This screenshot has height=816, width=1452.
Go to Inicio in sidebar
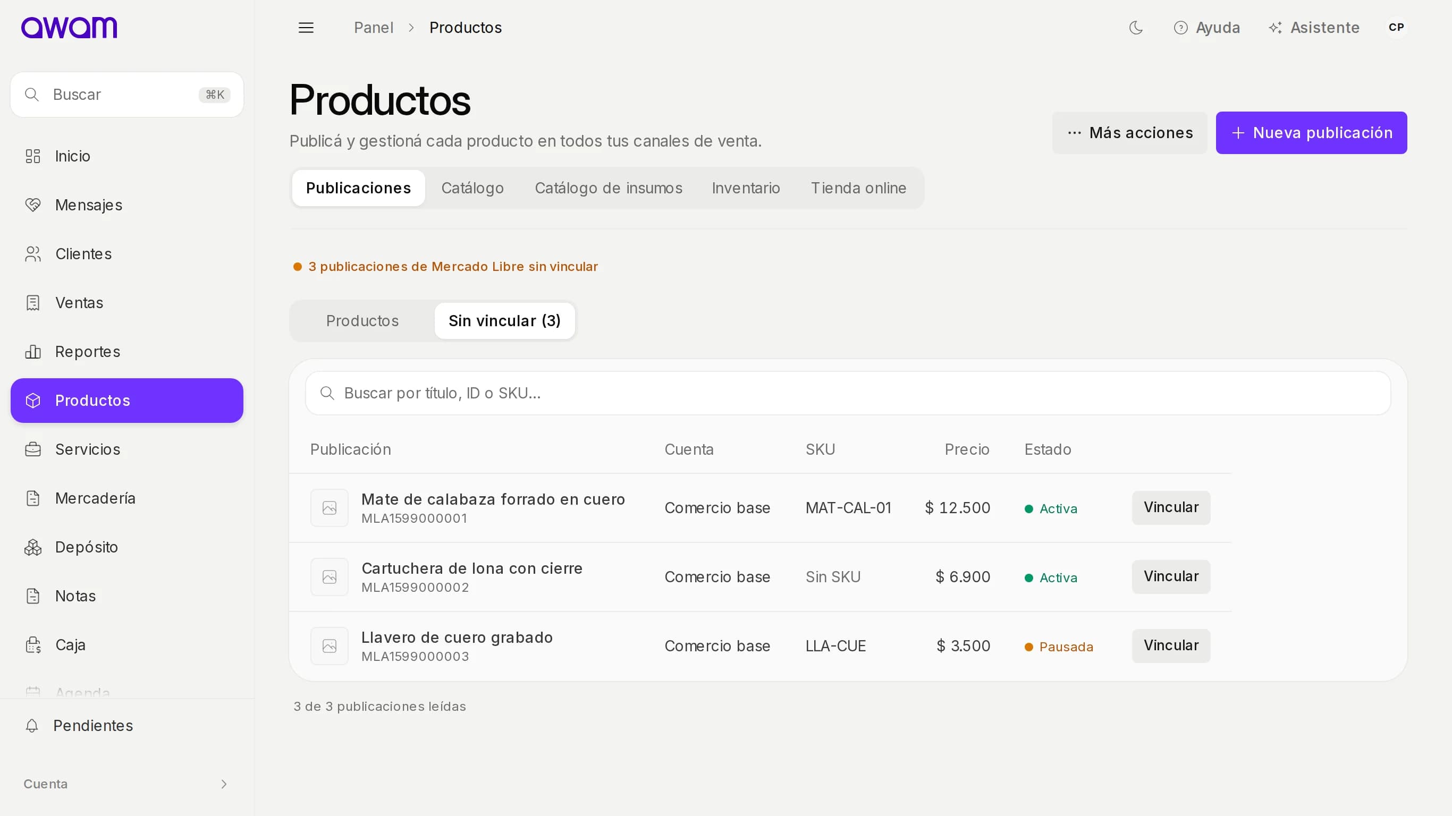(127, 156)
